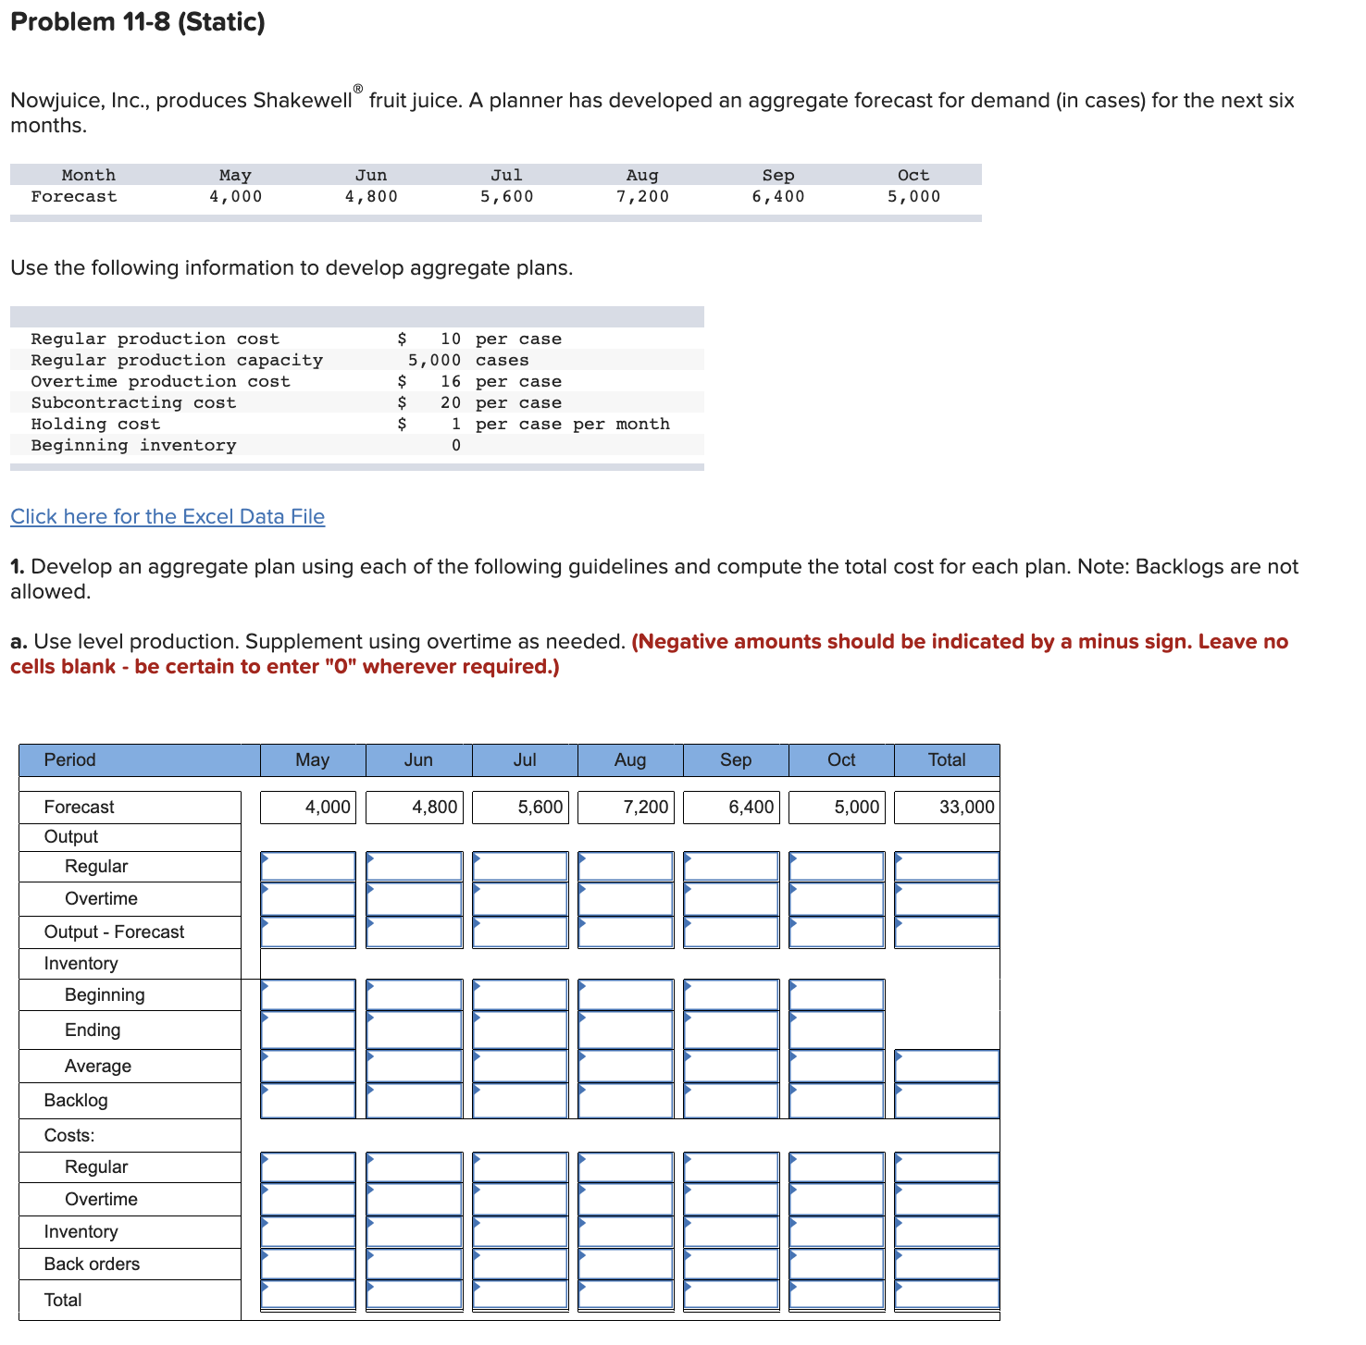Click the "Regular production capacity" row label
1366x1345 pixels.
coord(177,360)
